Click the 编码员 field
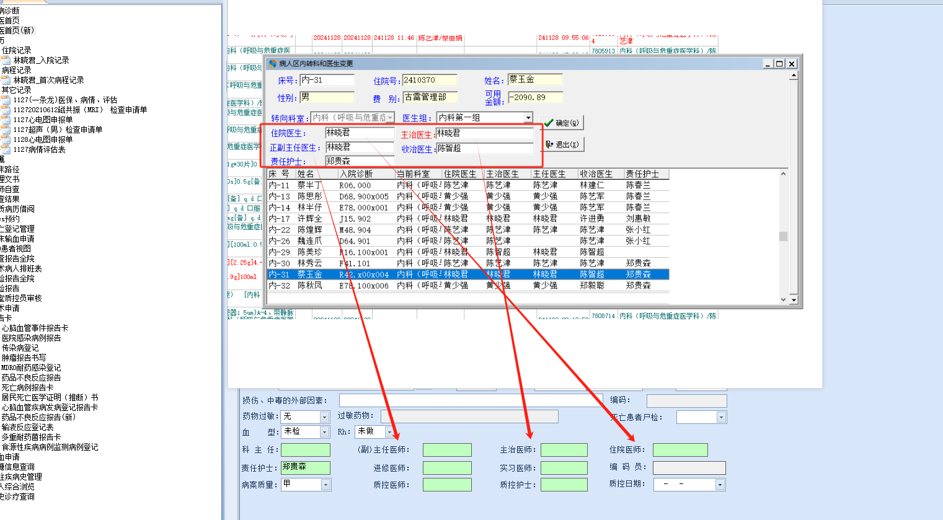Viewport: 943px width, 520px height. pos(689,468)
